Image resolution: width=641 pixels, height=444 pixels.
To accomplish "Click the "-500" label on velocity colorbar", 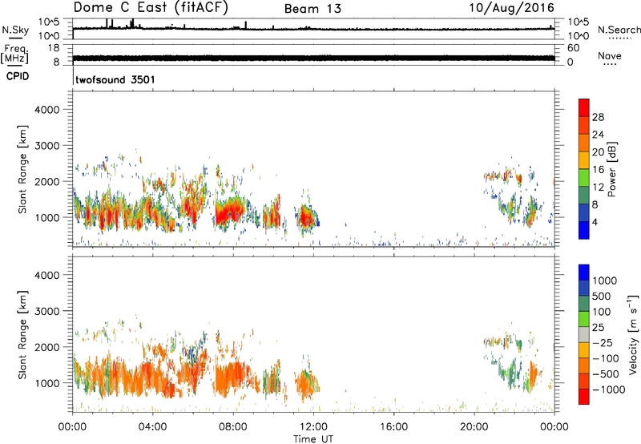I will coord(606,374).
